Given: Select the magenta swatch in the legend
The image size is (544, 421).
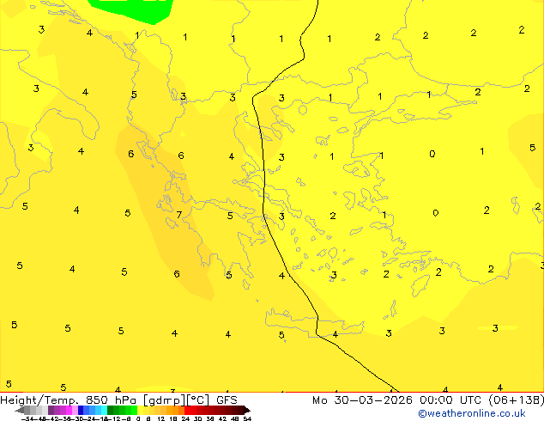Looking at the screenshot, I should (x=69, y=410).
